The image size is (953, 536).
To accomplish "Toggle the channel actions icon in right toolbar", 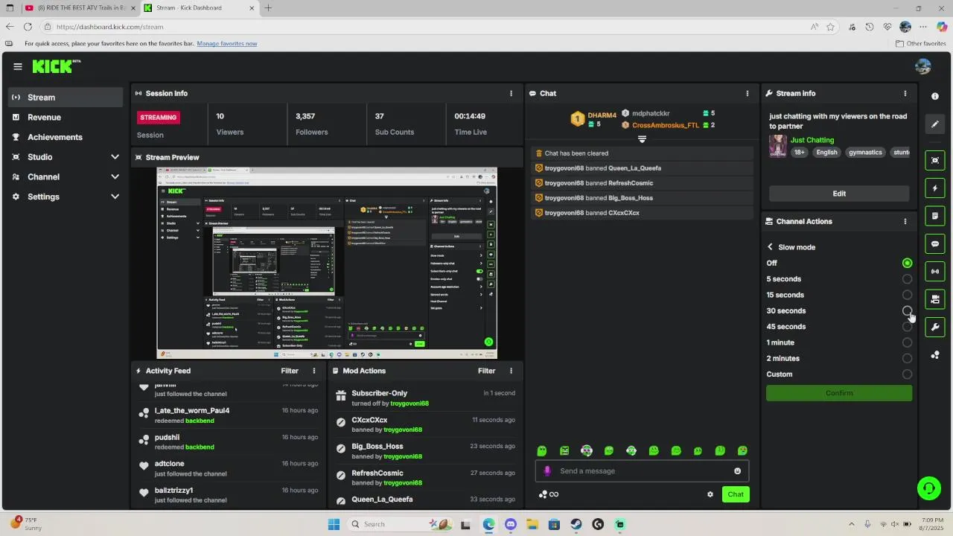I will point(935,299).
